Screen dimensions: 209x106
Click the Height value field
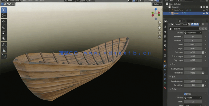(x=193, y=49)
